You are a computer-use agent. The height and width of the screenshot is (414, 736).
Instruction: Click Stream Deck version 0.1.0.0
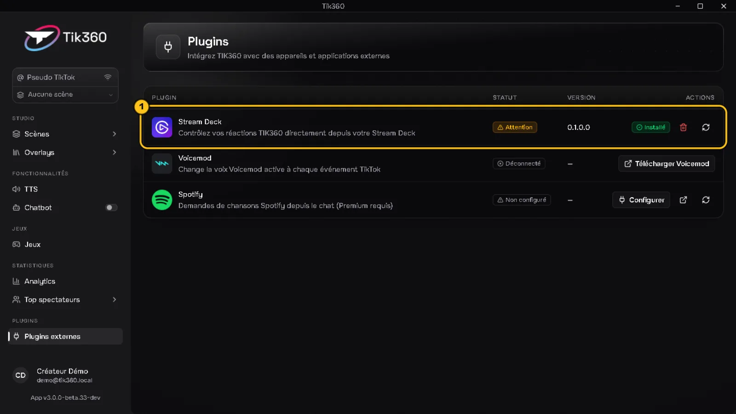click(579, 127)
